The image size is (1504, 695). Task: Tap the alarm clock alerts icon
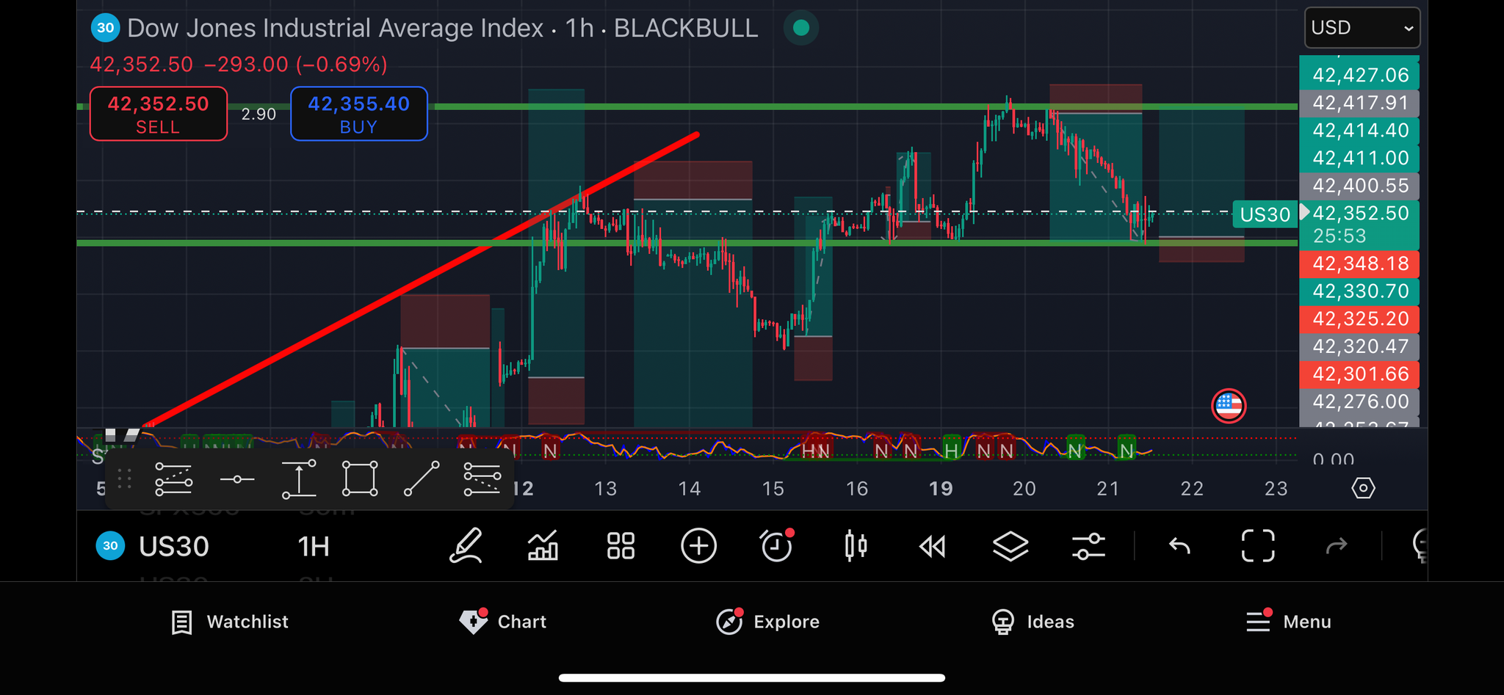[x=776, y=547]
